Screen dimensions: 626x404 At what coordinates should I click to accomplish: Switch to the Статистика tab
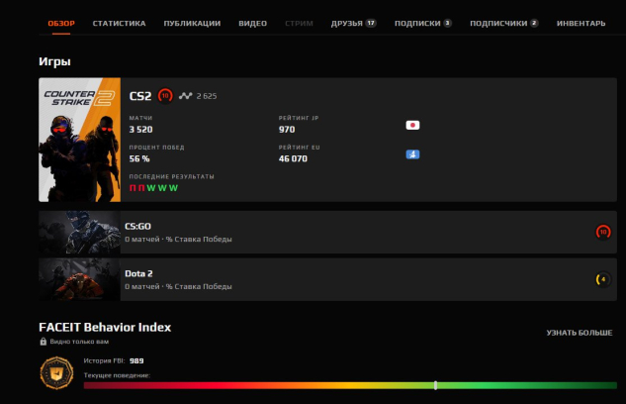(x=119, y=22)
